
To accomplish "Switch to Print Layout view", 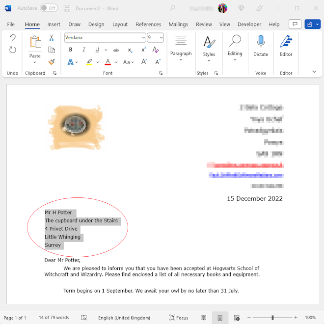I will [x=220, y=318].
